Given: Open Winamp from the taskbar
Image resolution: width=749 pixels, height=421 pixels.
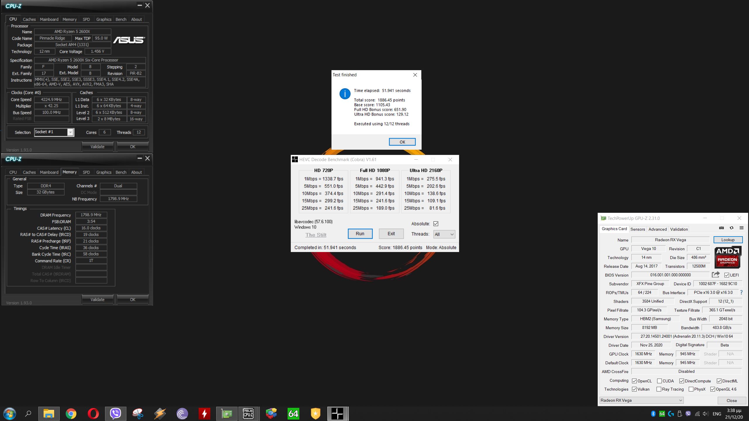Looking at the screenshot, I should [160, 414].
